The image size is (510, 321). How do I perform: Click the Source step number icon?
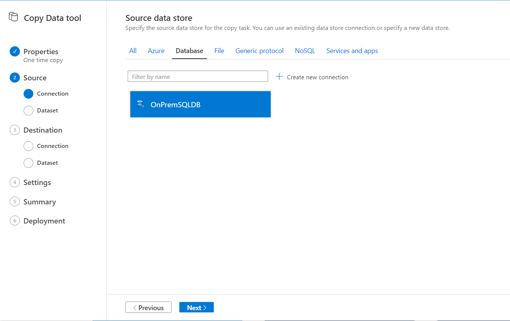click(x=15, y=78)
